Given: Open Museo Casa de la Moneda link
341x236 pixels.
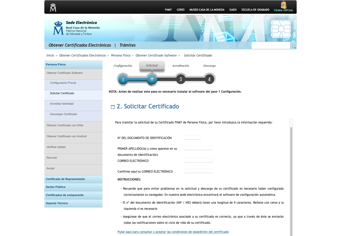Looking at the screenshot, I should 207,10.
